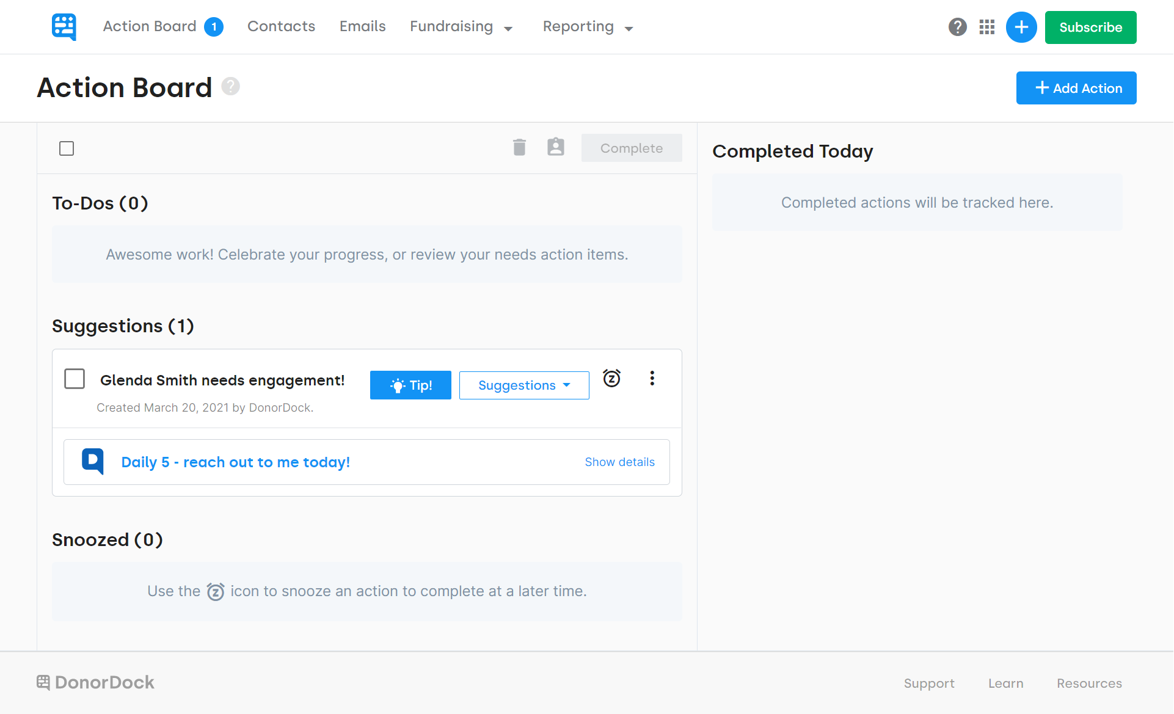Click the Tip! button
The height and width of the screenshot is (714, 1174).
pyautogui.click(x=410, y=385)
